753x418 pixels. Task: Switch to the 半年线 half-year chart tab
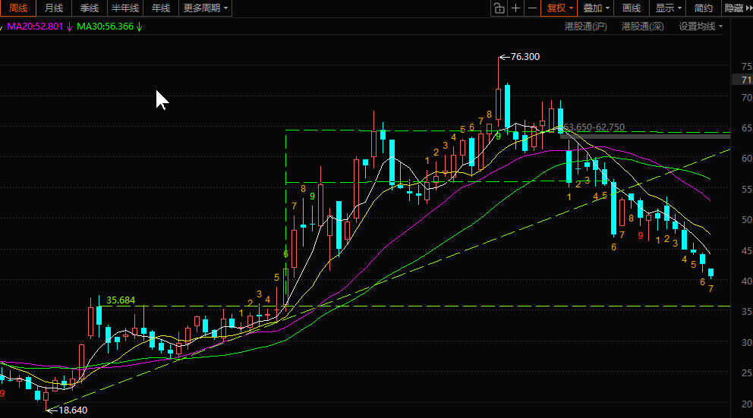(125, 8)
